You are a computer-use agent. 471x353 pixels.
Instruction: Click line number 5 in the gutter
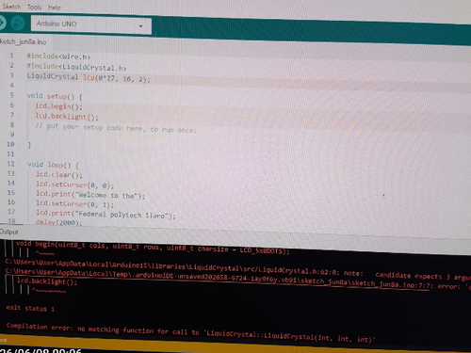click(x=12, y=95)
